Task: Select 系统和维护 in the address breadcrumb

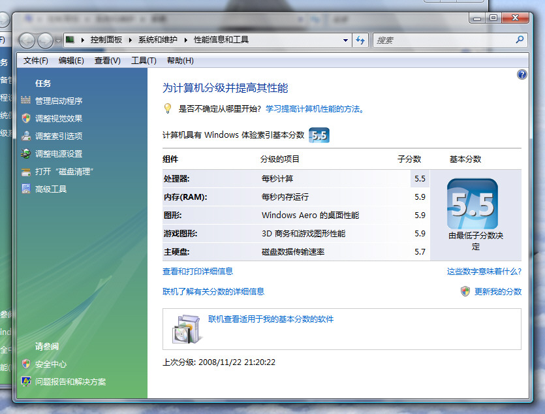Action: [x=158, y=40]
